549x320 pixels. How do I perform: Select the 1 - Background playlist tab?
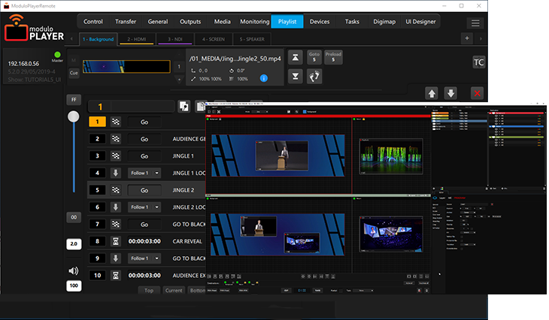point(98,39)
